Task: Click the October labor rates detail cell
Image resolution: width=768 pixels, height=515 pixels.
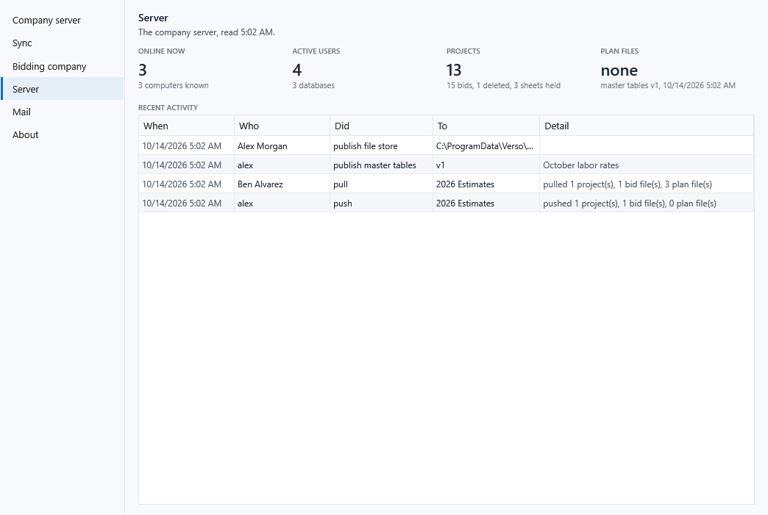Action: (581, 165)
